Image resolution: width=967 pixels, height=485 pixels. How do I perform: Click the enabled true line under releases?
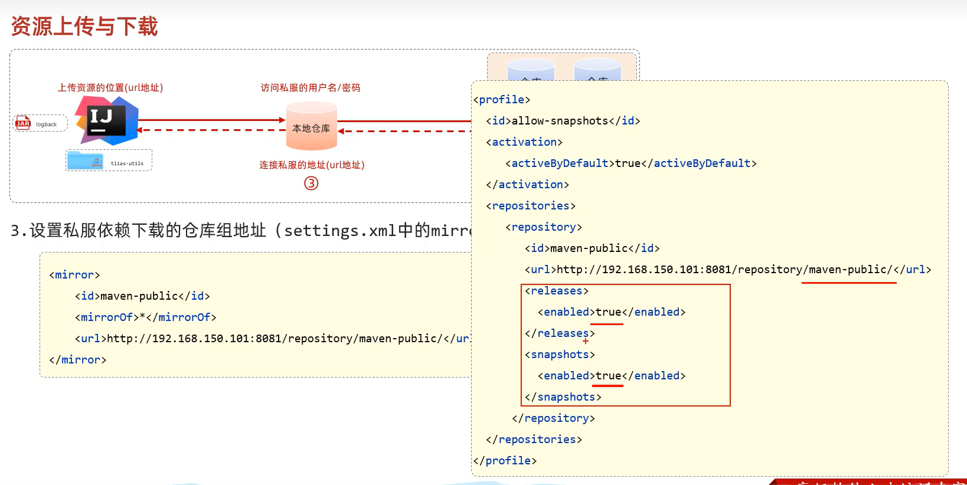(612, 312)
